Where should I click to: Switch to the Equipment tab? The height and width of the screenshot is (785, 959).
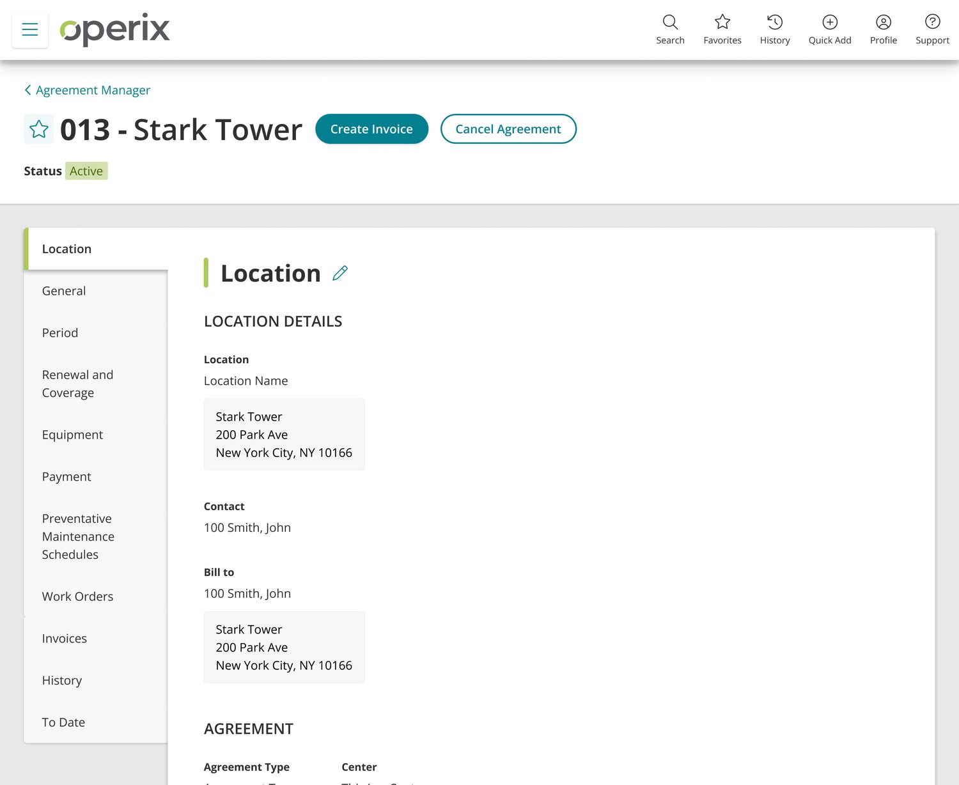(96, 435)
